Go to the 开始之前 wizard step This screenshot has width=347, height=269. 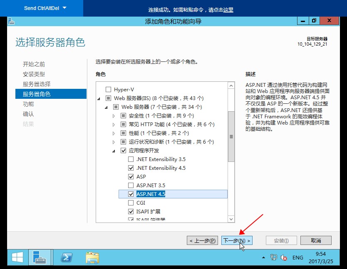click(x=34, y=64)
